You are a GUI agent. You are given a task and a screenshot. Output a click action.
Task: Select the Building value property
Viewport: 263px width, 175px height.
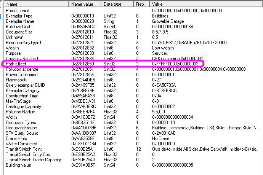[133, 165]
